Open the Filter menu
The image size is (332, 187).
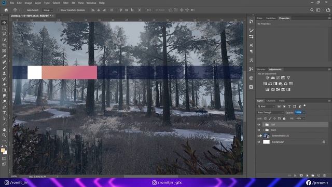click(x=65, y=3)
